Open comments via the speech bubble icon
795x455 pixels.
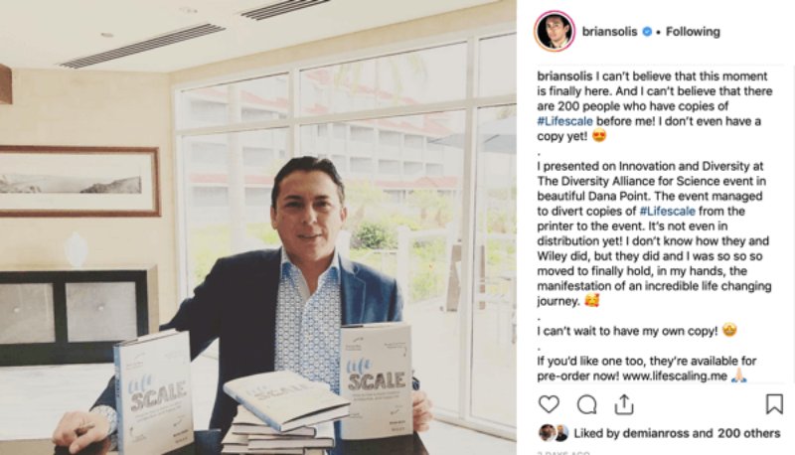tap(586, 404)
